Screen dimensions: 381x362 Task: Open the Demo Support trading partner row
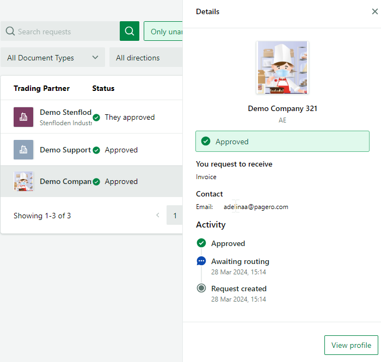coord(91,150)
